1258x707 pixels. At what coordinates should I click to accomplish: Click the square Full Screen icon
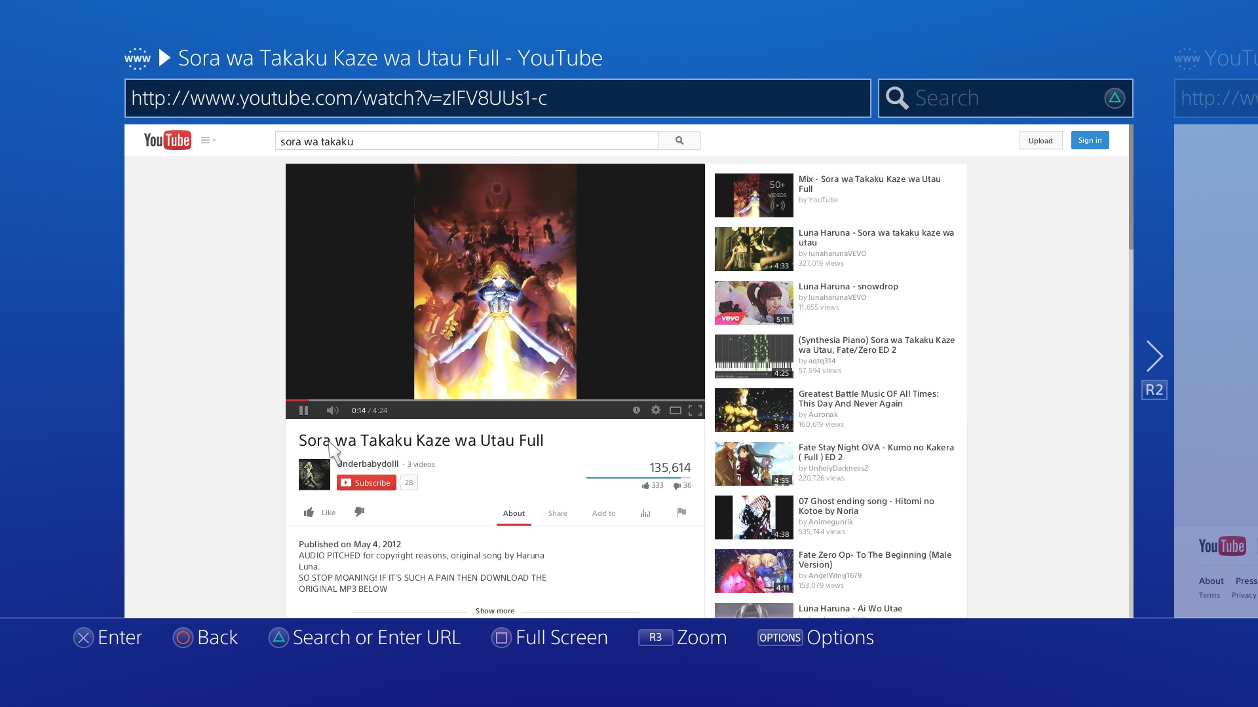(501, 638)
